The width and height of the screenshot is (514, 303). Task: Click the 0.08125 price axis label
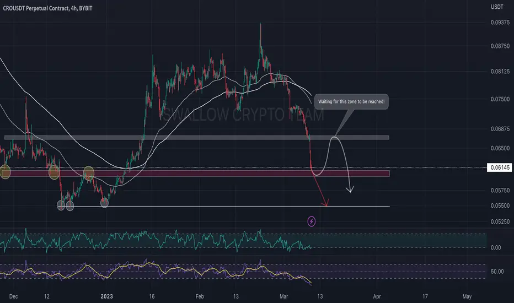tap(500, 72)
